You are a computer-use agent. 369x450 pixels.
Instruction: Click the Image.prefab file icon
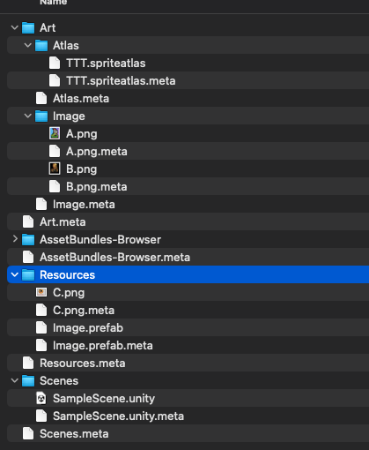[x=41, y=327]
